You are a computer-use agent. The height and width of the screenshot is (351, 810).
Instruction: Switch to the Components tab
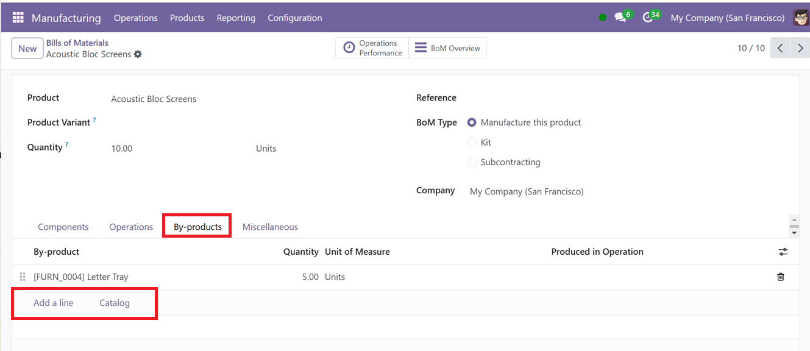[x=63, y=227]
